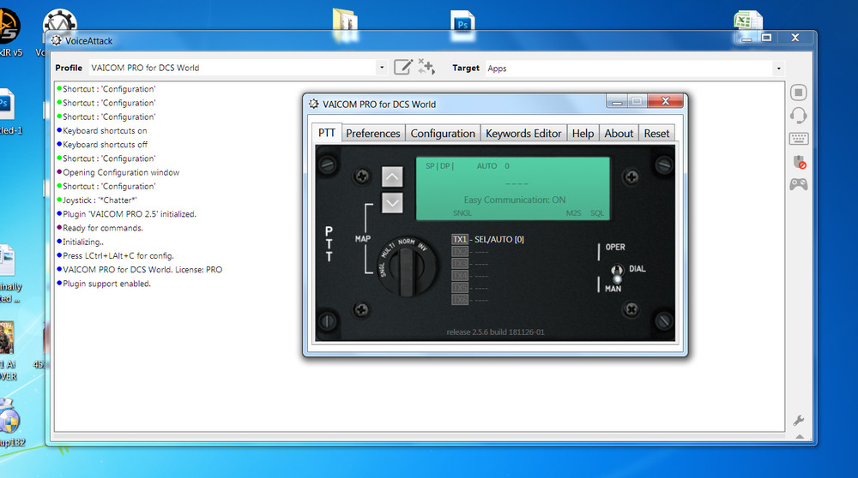Open VoiceAttack options wrench icon
This screenshot has height=478, width=858.
pyautogui.click(x=798, y=420)
